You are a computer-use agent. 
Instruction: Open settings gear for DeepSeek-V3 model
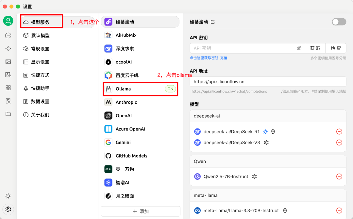pyautogui.click(x=266, y=143)
